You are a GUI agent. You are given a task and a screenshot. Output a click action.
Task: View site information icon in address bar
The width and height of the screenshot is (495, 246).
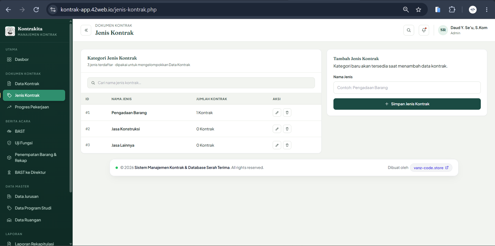(x=53, y=10)
